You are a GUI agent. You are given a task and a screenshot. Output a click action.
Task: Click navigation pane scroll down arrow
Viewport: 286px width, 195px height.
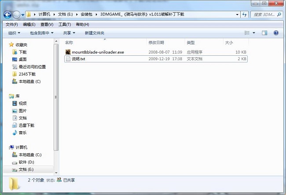[x=56, y=173]
